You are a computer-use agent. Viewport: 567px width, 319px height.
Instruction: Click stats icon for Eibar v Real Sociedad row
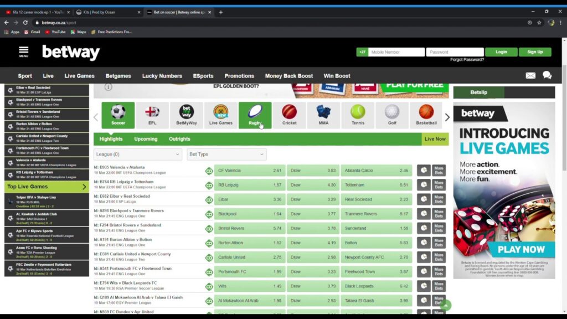pyautogui.click(x=424, y=199)
